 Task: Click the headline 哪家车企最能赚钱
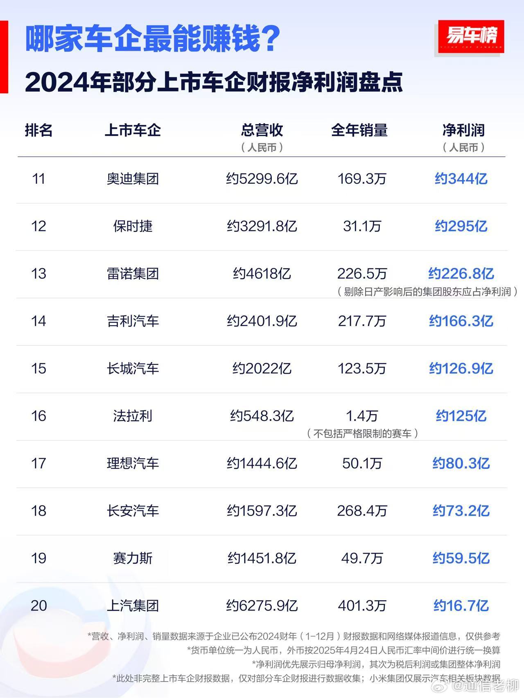click(x=152, y=38)
